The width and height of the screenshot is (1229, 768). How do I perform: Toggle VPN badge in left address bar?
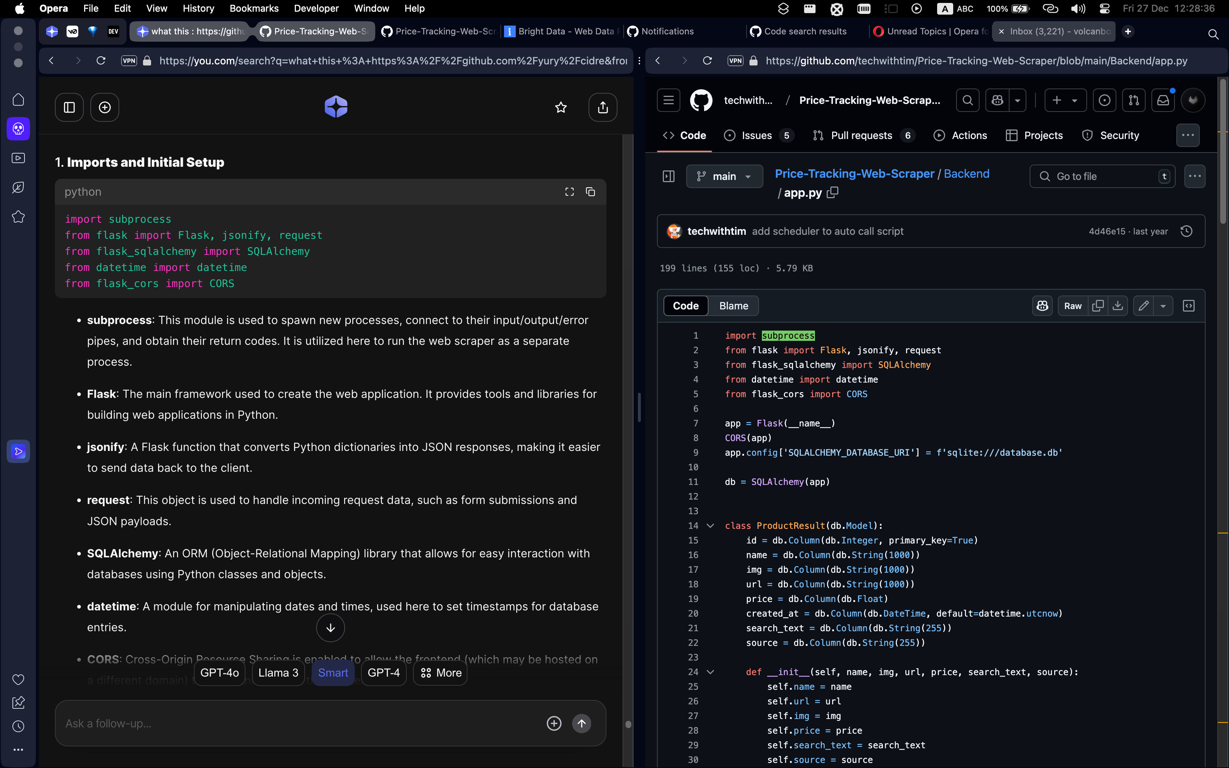[129, 61]
